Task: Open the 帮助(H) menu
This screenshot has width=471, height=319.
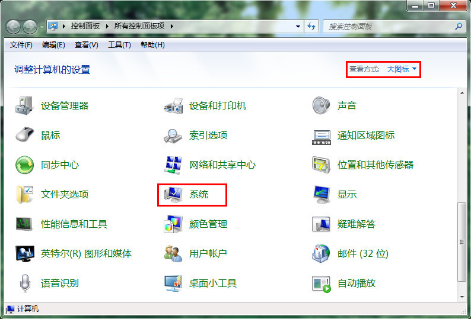Action: [152, 45]
